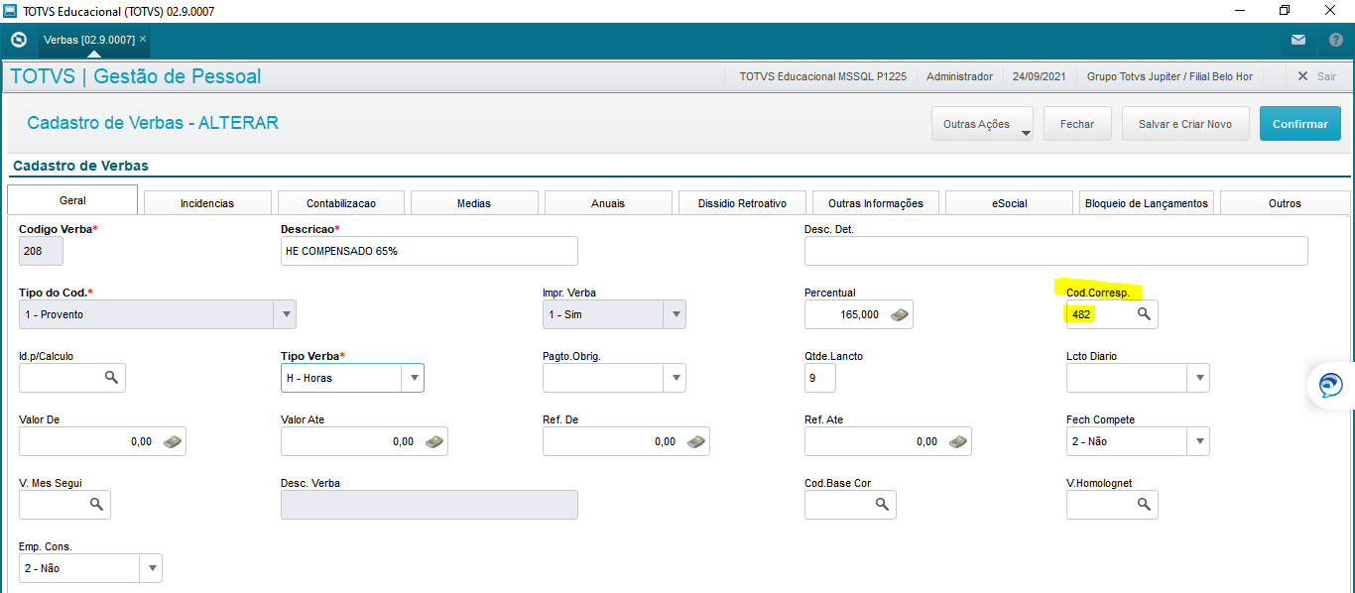Click TOTVS Educacional MSSQL P1225 text
Image resolution: width=1355 pixels, height=593 pixels.
[822, 76]
